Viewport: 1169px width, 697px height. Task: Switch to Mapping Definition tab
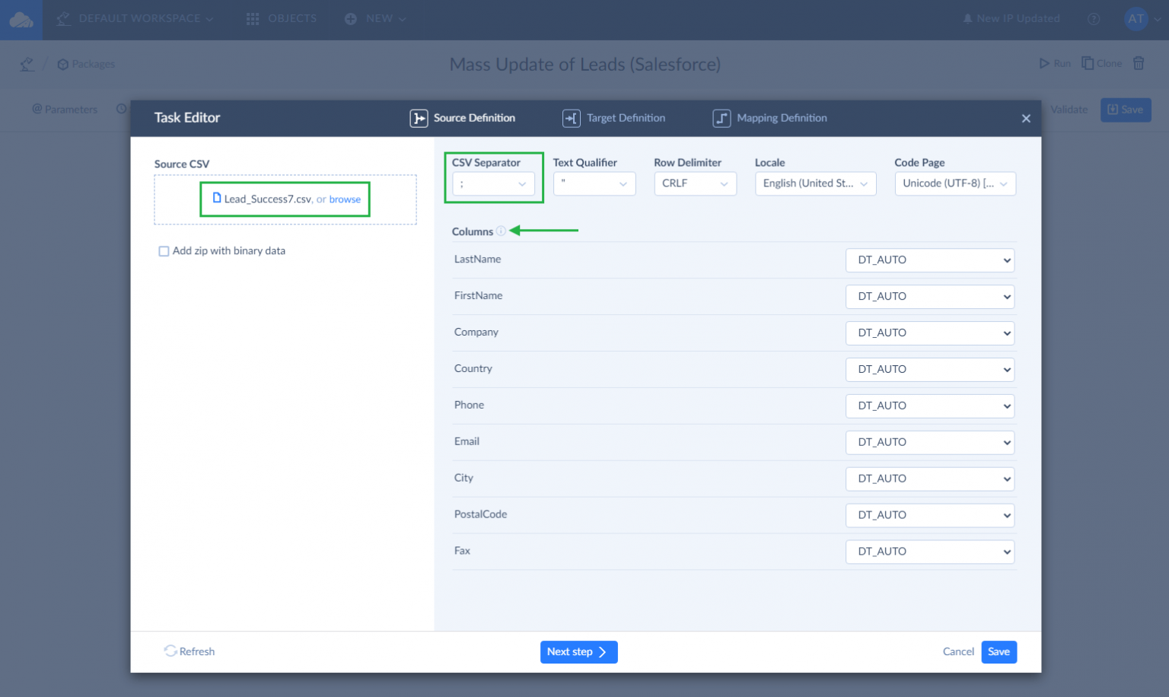770,118
